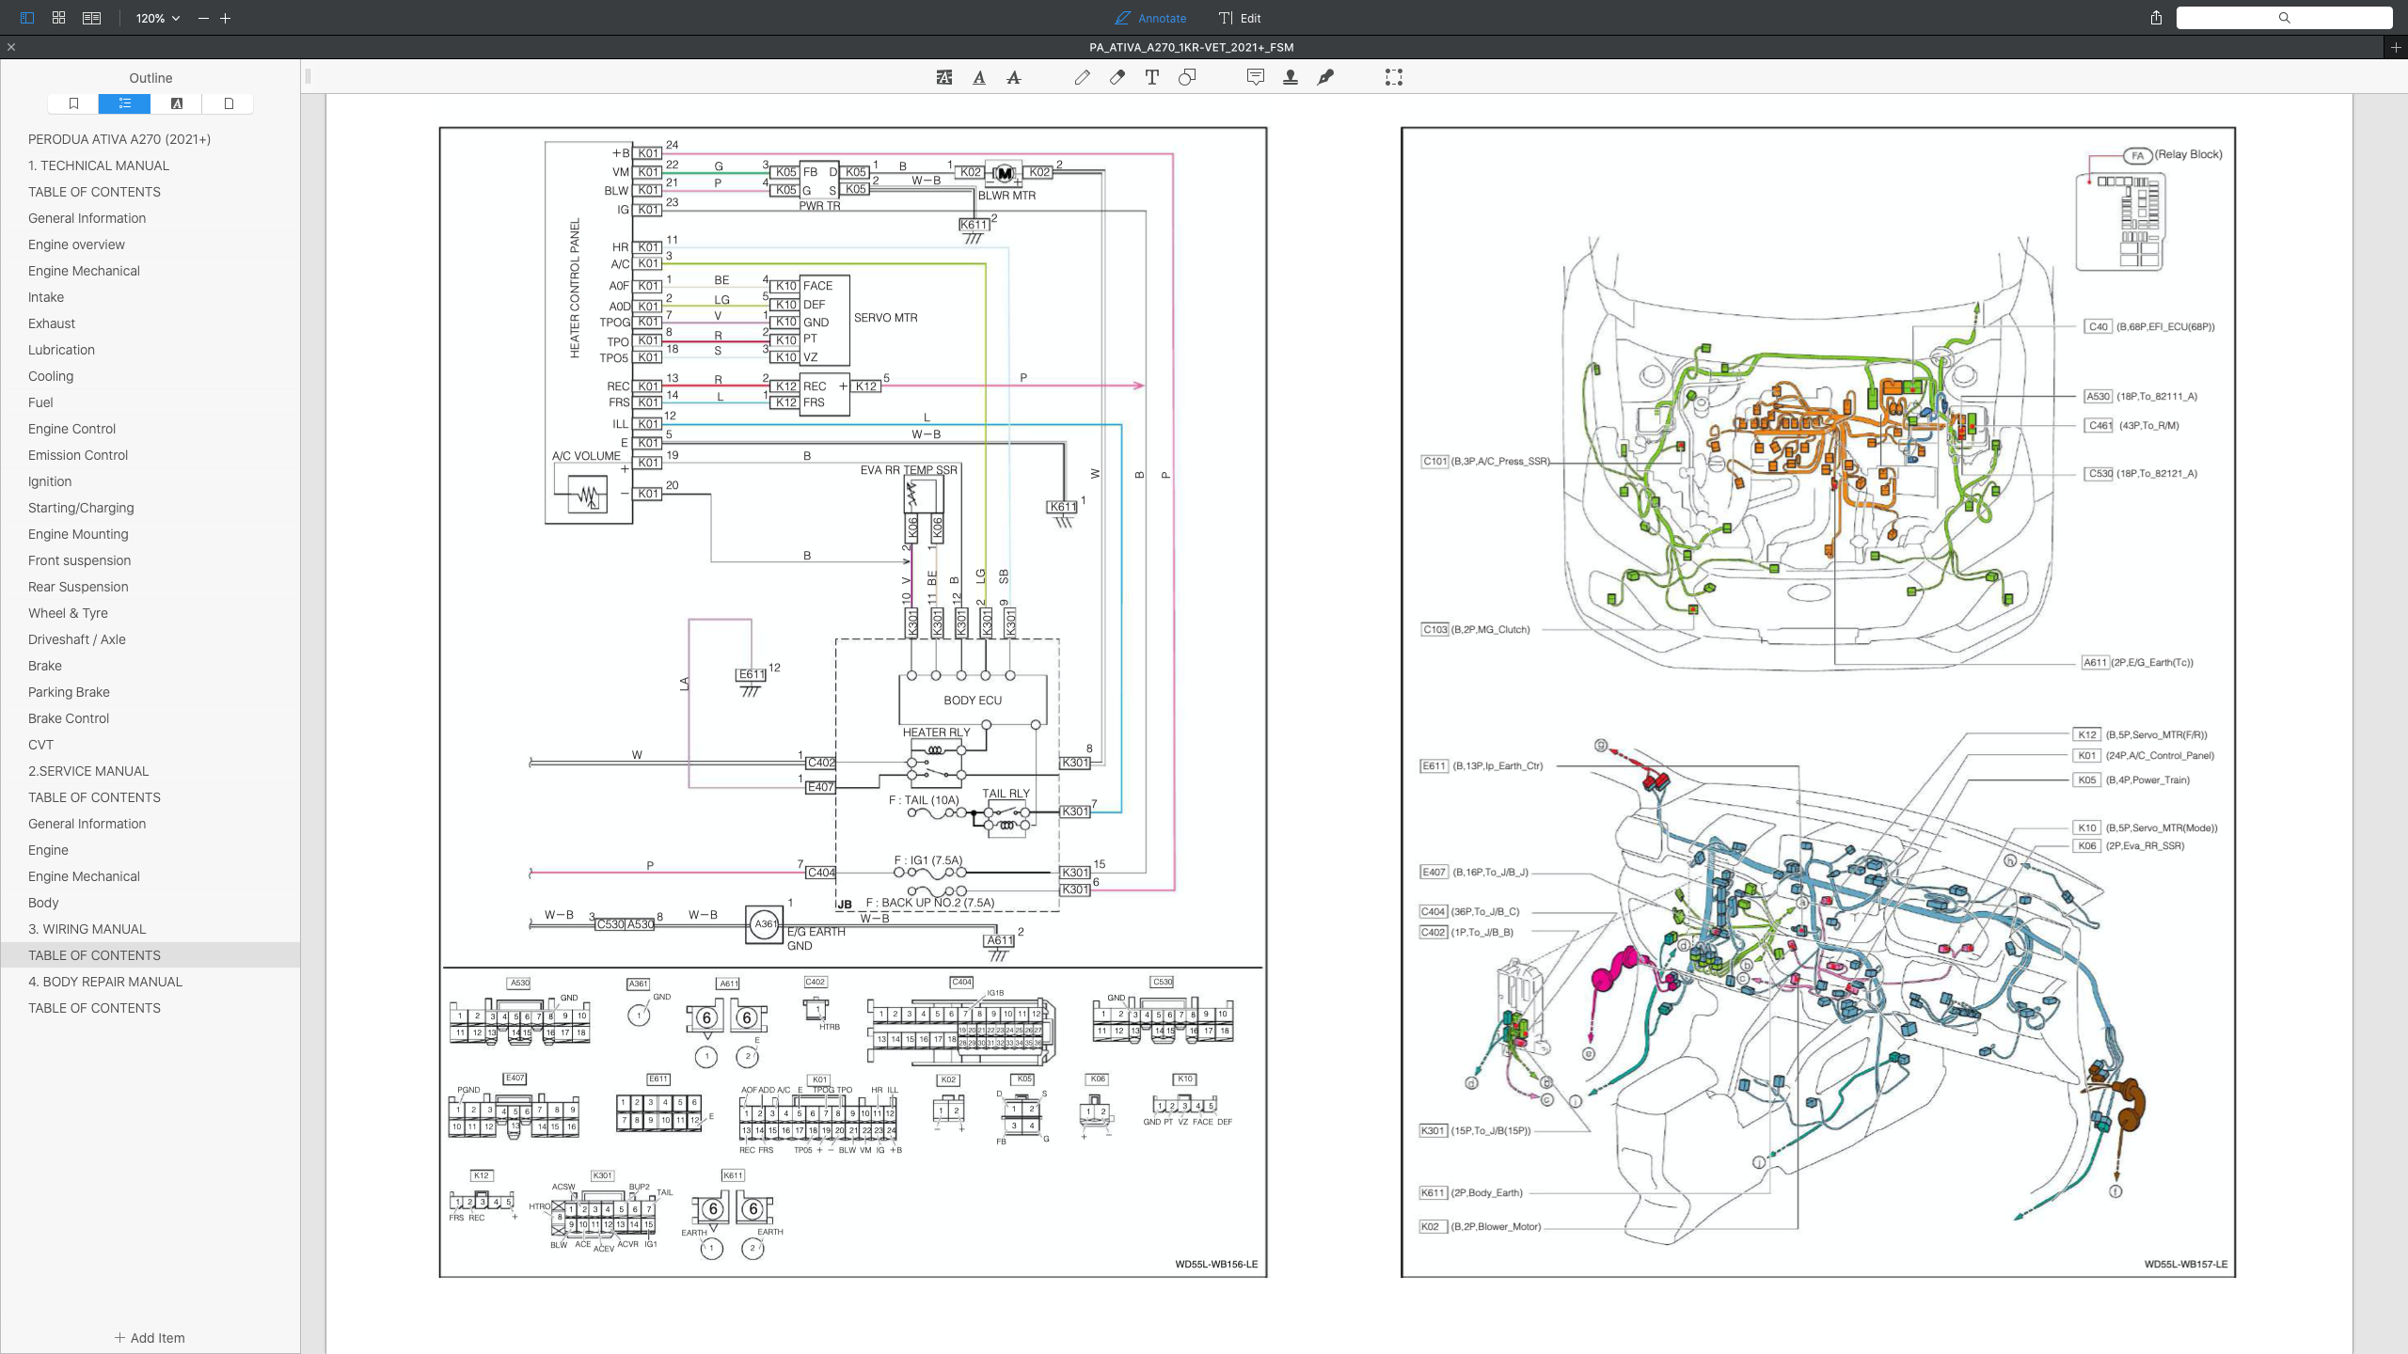The image size is (2408, 1354).
Task: Select the Shapes tool
Action: pyautogui.click(x=1187, y=78)
